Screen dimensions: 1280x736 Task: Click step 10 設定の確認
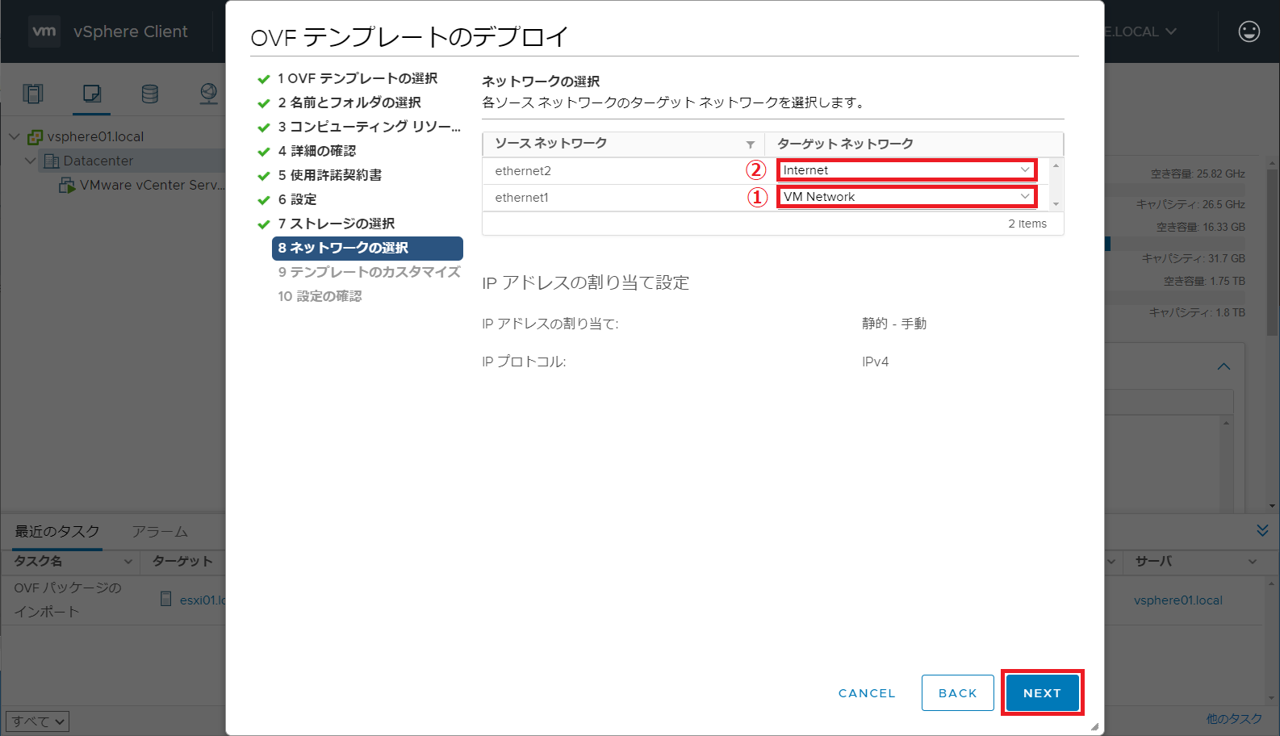(x=320, y=296)
